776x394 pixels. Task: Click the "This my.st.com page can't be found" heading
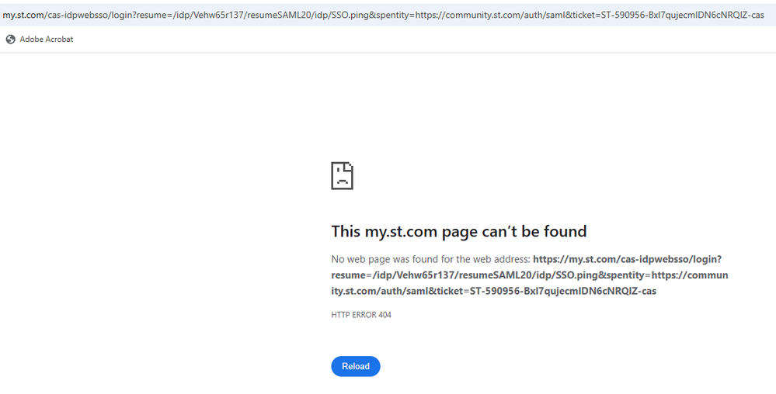[458, 231]
